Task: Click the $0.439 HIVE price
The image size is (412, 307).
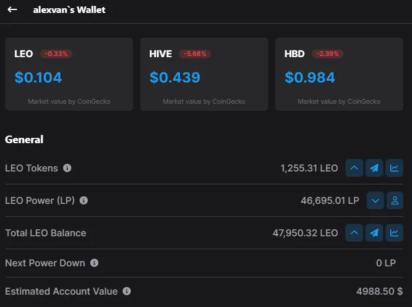Action: click(174, 77)
